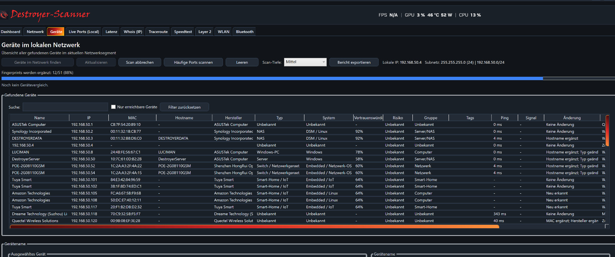Open the Live Ports (Local) tab
Viewport: 615px width, 257px height.
[x=84, y=32]
